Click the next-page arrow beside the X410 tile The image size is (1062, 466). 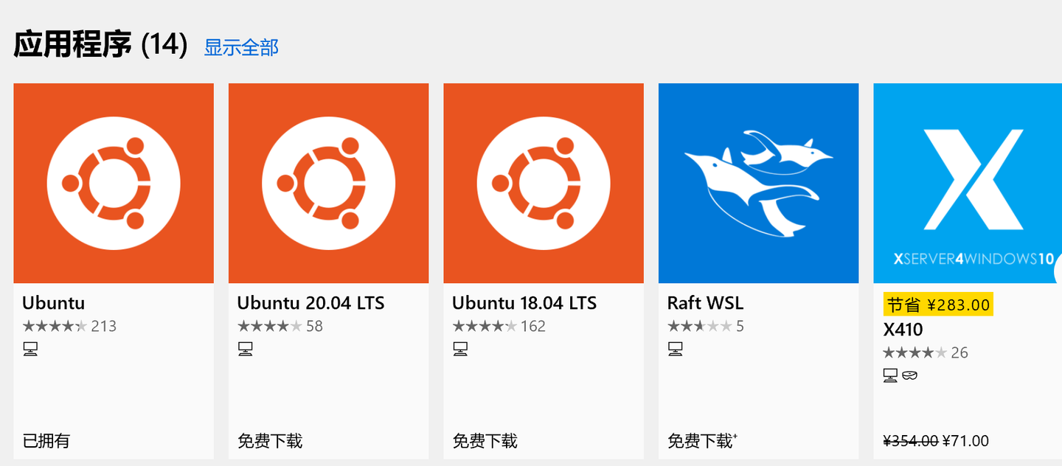click(x=1058, y=271)
